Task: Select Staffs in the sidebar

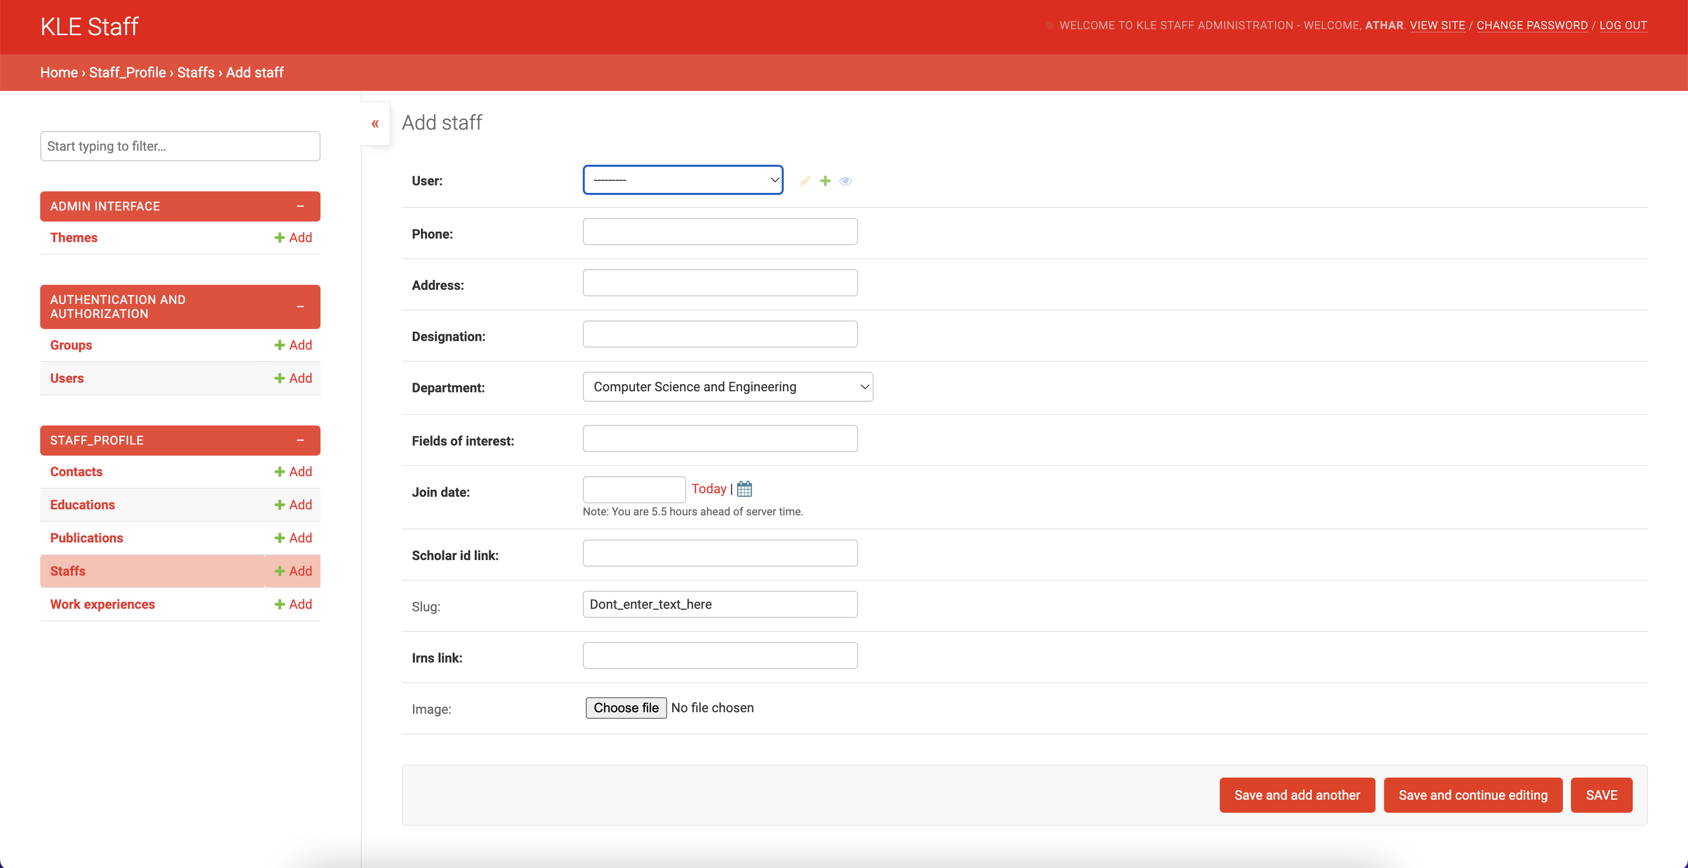Action: pyautogui.click(x=67, y=571)
